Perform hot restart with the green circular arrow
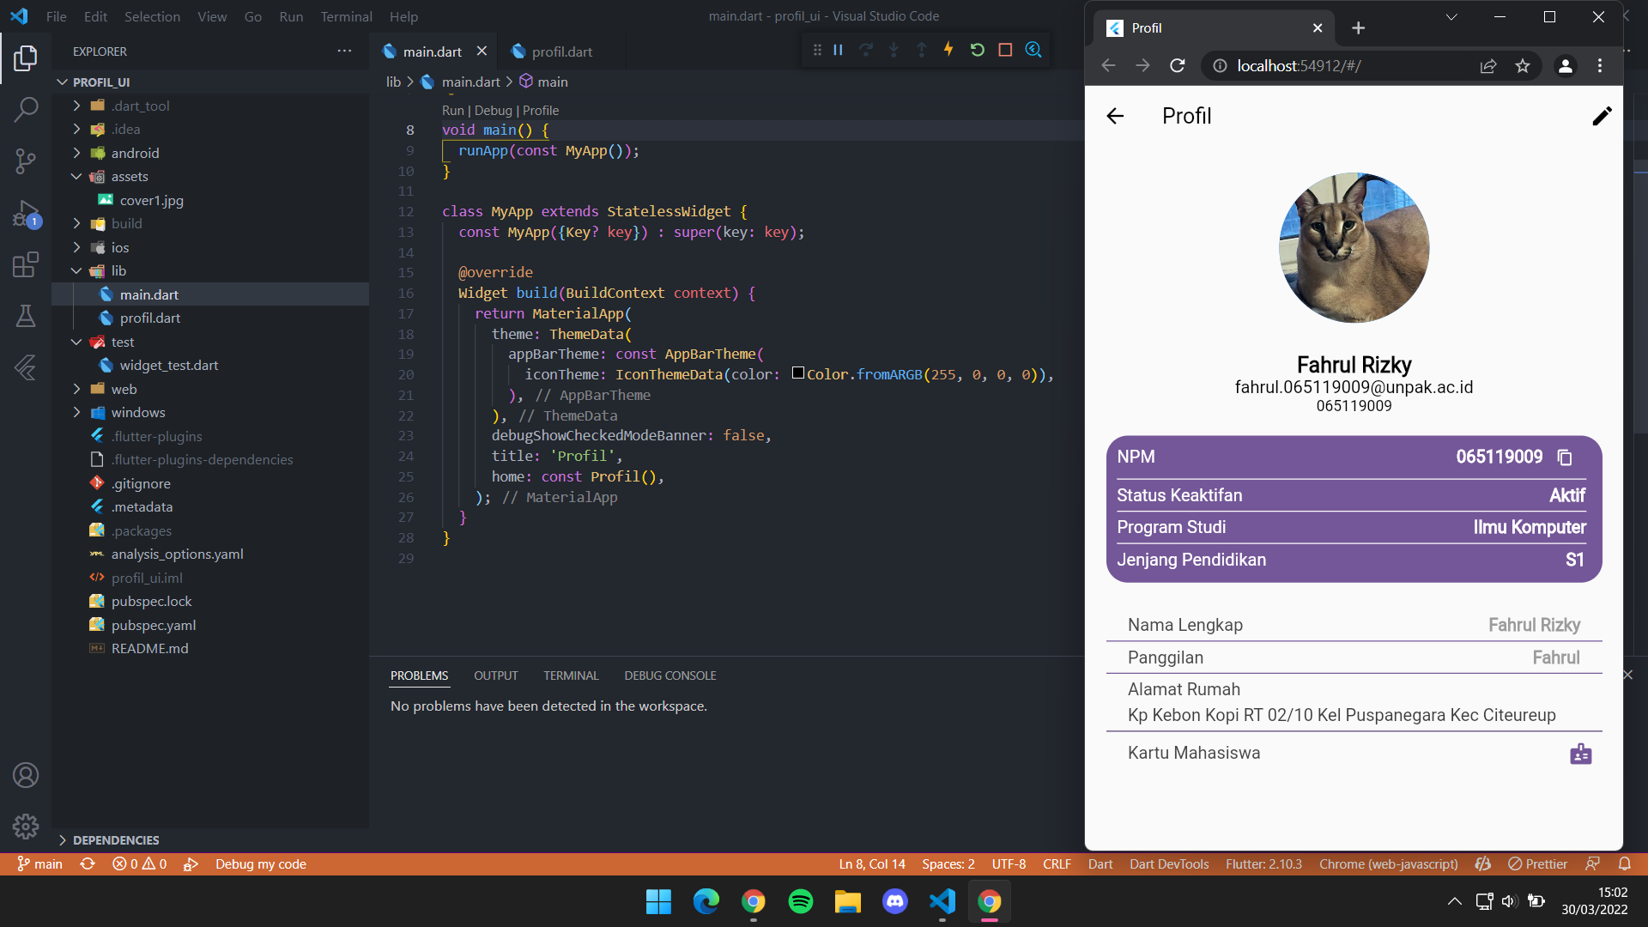The width and height of the screenshot is (1648, 927). point(978,50)
